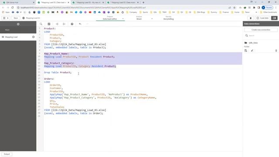Viewport: 279px width, 157px height.
Task: Switch to the Mapping Load 03 My new sheet tab
Action: (x=88, y=3)
